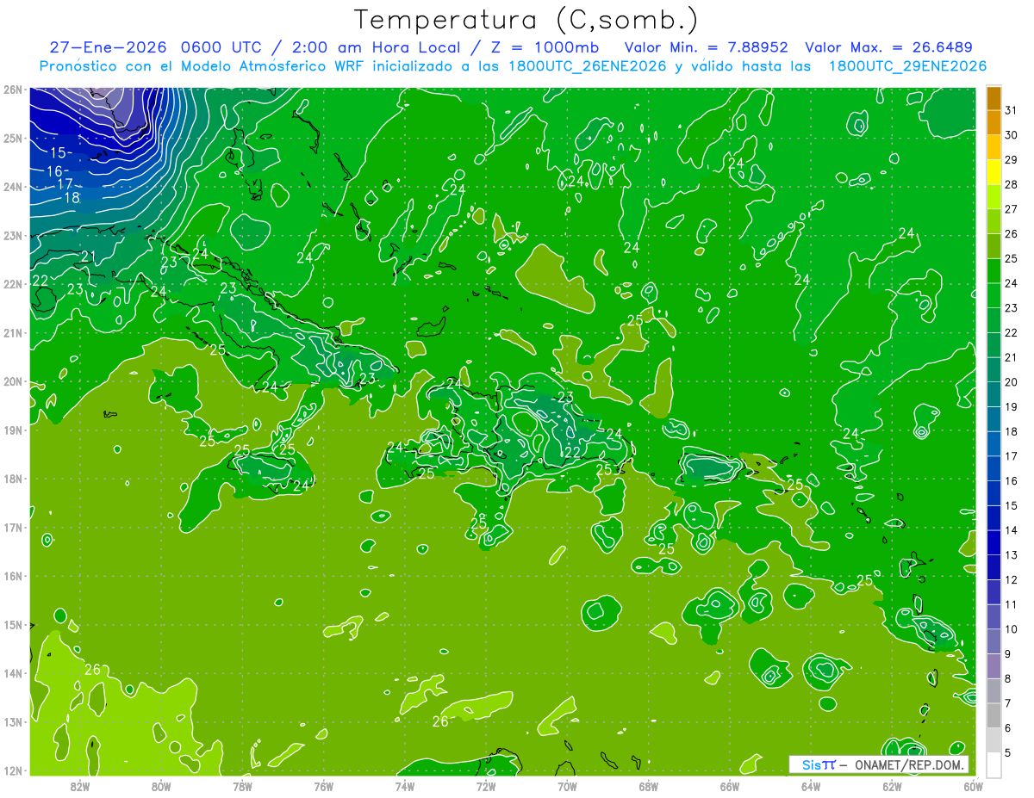Pick the dark blue swatch between 13 and 14
1034x798 pixels.
coord(994,542)
